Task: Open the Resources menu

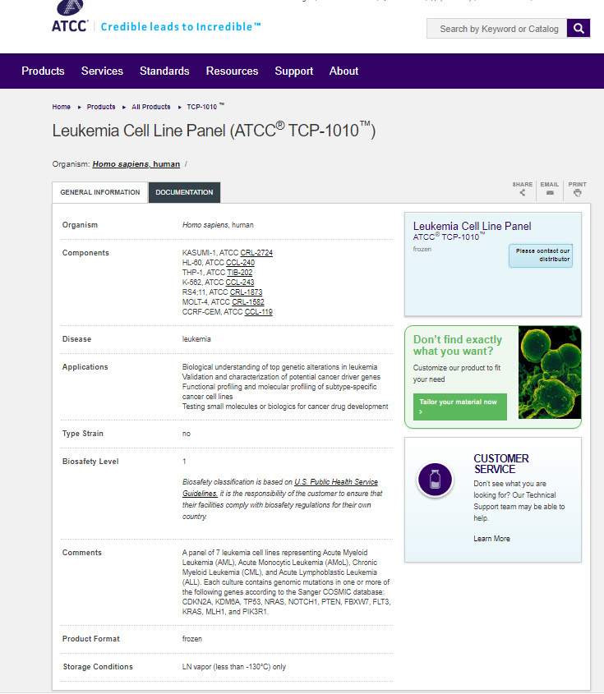Action: pyautogui.click(x=232, y=71)
